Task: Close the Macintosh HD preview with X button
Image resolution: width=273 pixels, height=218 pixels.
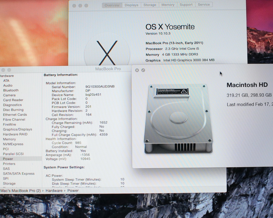Action: click(137, 70)
